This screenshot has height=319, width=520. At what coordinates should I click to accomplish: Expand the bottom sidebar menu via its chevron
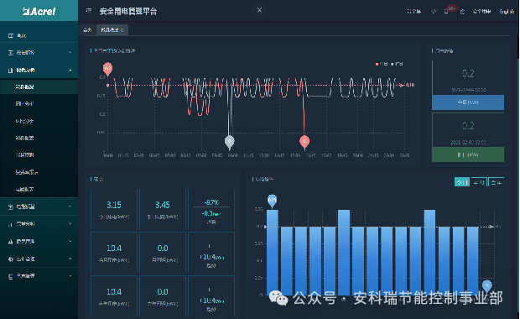[70, 276]
